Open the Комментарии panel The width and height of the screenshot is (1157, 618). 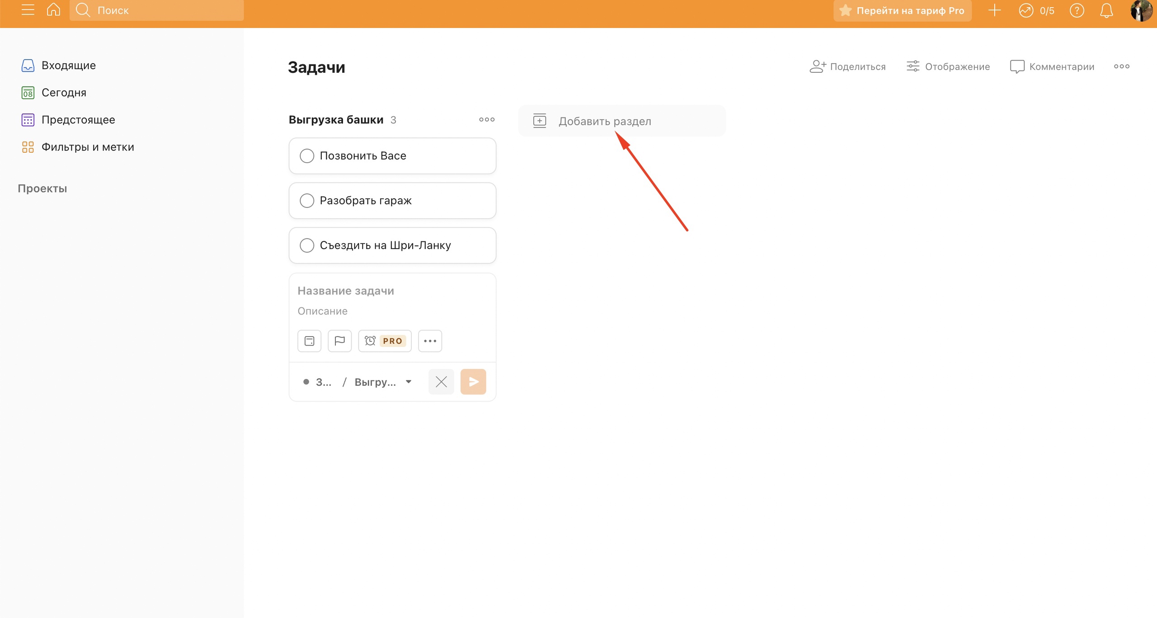tap(1053, 66)
